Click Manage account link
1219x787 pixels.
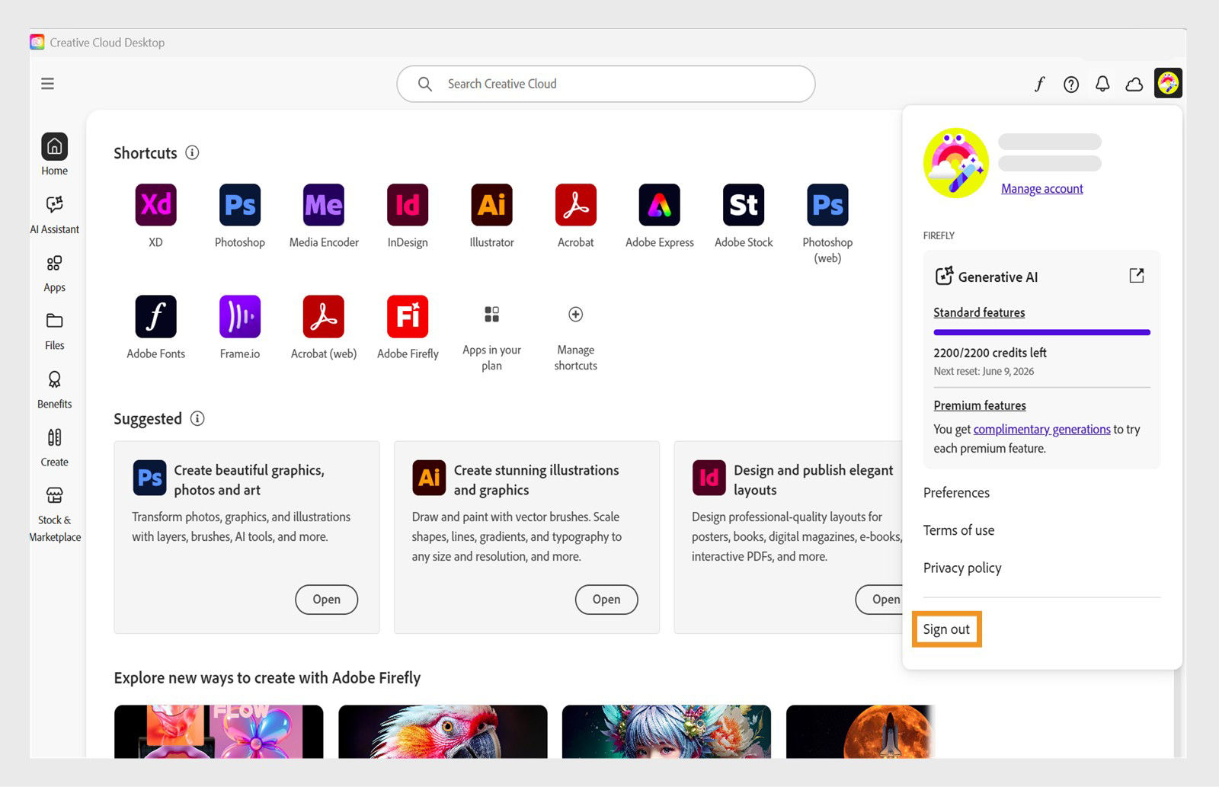(x=1041, y=189)
